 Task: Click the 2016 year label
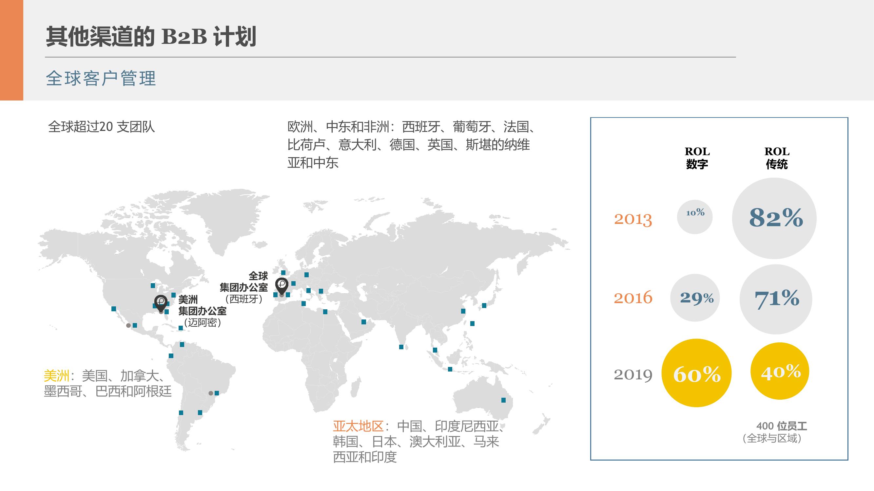click(633, 298)
